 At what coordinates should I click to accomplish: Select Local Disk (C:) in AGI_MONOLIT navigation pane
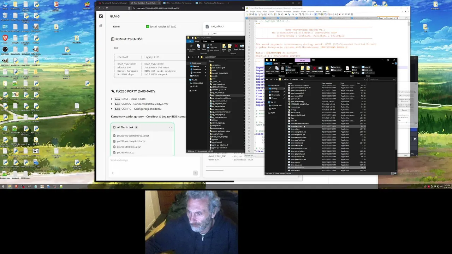click(x=197, y=83)
